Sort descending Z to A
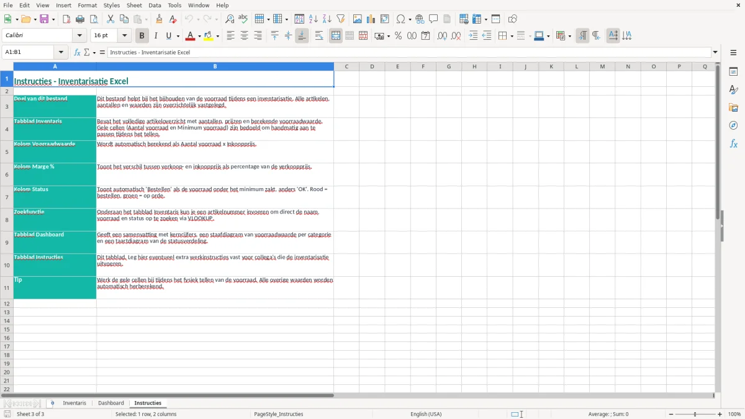This screenshot has height=419, width=745. click(327, 19)
